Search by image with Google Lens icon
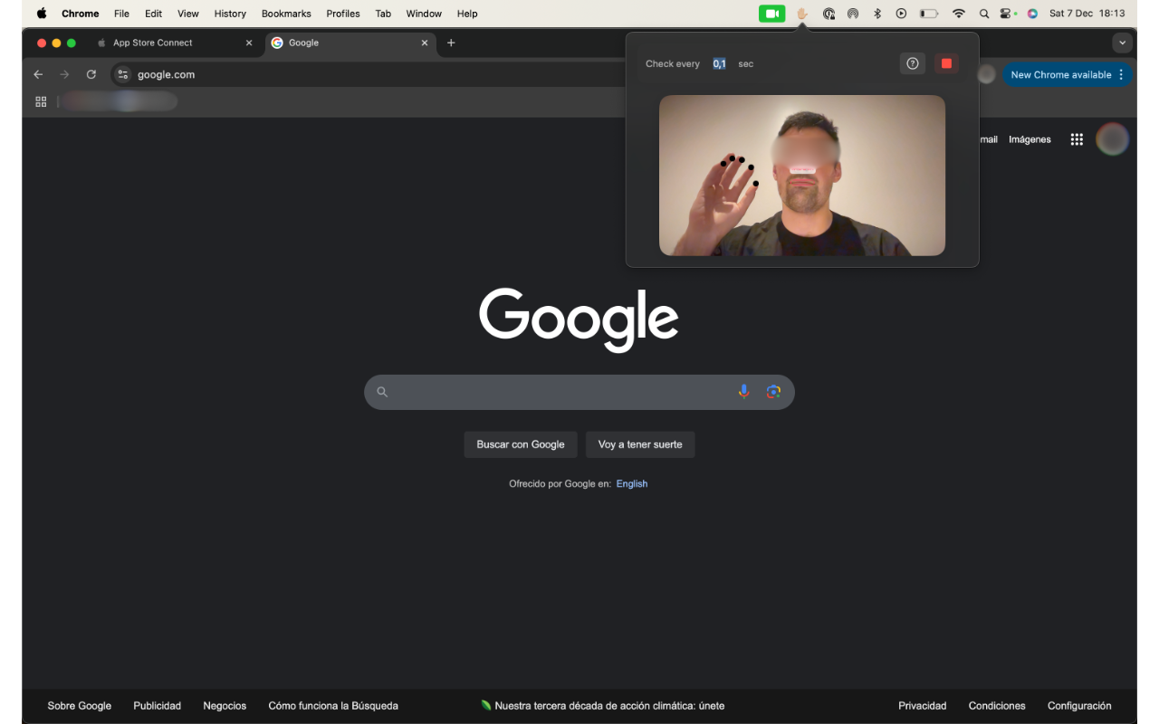 773,392
